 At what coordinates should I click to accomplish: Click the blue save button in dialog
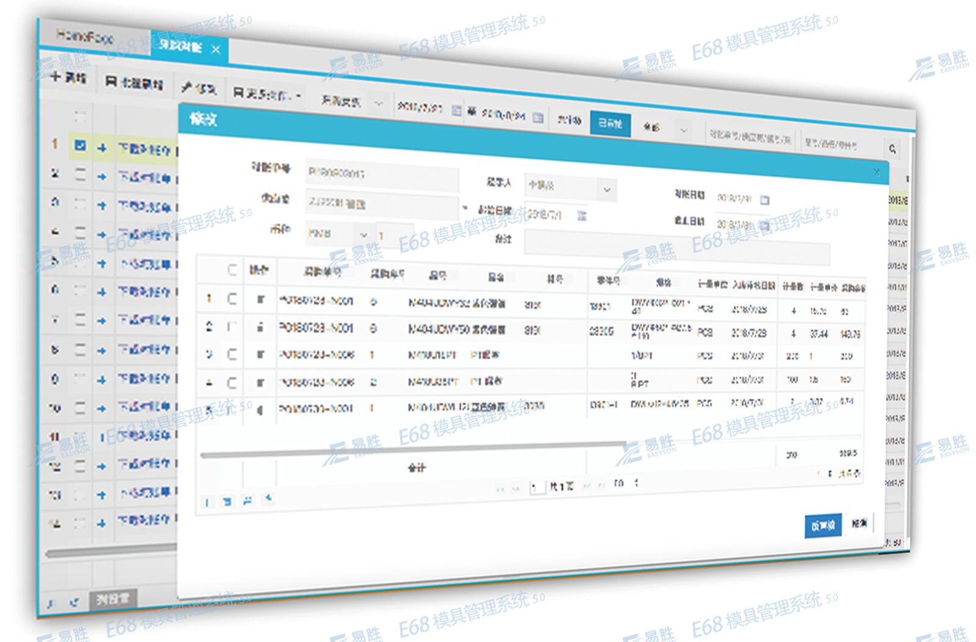tap(823, 526)
